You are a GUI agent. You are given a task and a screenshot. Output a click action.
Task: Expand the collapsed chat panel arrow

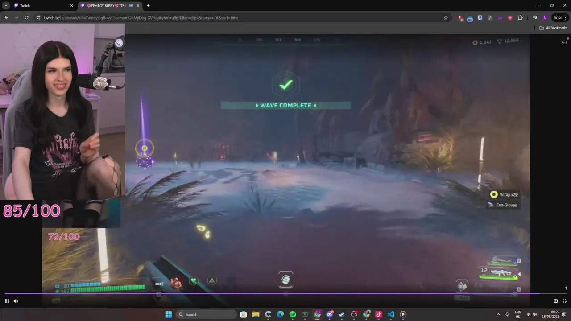tap(564, 42)
